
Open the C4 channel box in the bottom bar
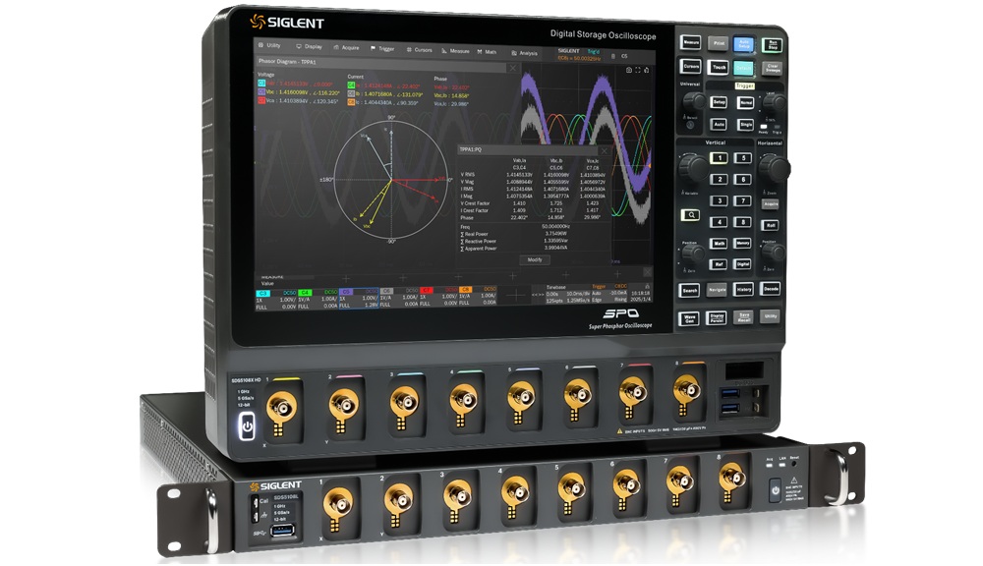318,300
